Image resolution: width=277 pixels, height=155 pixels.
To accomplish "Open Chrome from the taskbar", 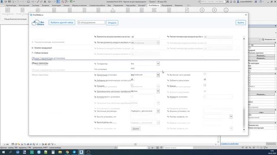I will (x=68, y=152).
